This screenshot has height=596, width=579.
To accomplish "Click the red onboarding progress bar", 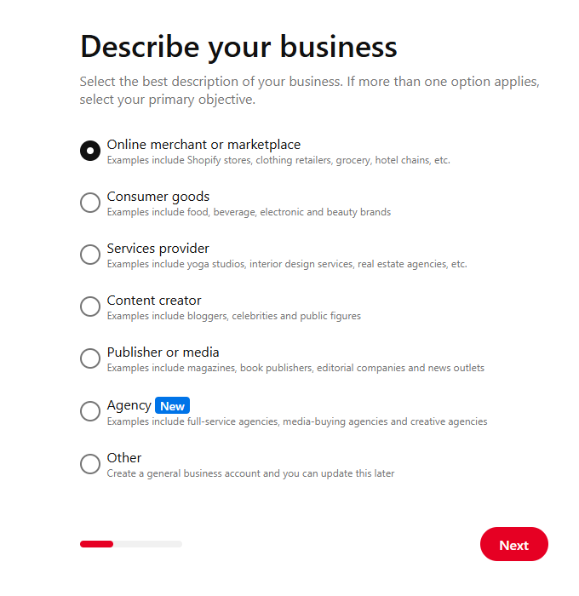I will pyautogui.click(x=97, y=544).
